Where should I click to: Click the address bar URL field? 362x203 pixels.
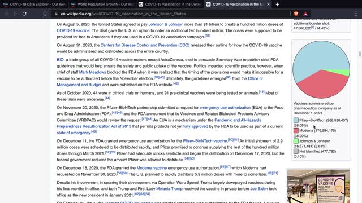pyautogui.click(x=171, y=14)
